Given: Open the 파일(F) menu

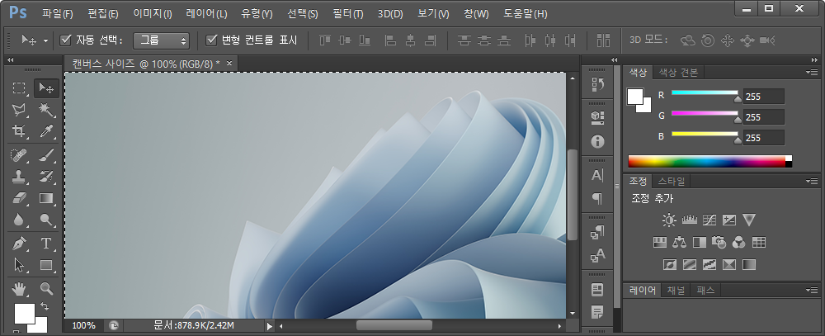Looking at the screenshot, I should coord(58,14).
